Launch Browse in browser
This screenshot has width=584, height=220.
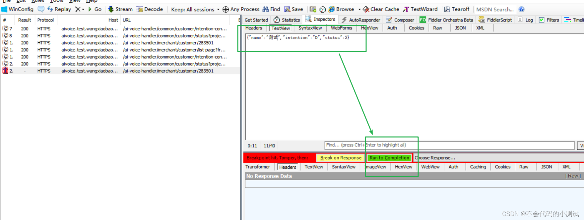[341, 9]
